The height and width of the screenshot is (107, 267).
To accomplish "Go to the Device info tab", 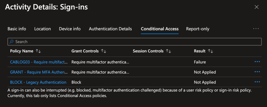I will (70, 29).
